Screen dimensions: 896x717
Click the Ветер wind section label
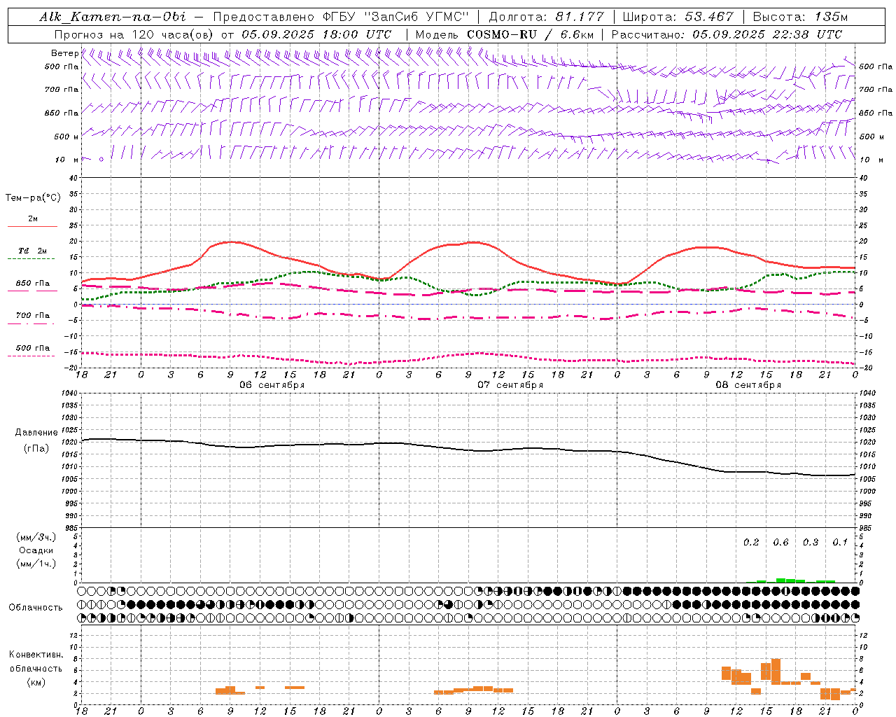tap(64, 53)
